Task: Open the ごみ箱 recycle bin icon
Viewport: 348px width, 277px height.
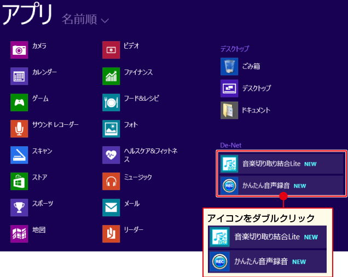Action: pos(229,67)
